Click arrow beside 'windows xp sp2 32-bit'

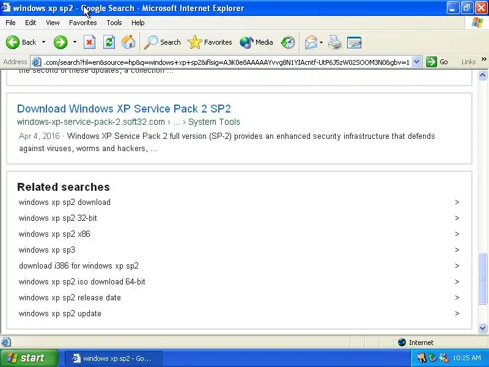tap(457, 218)
